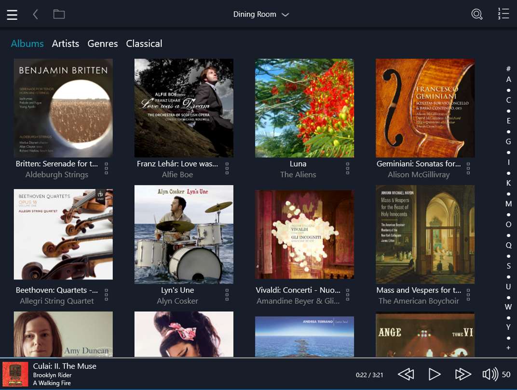Viewport: 517px width, 390px height.
Task: Open now playing A Walking Fire artwork
Action: [x=15, y=374]
